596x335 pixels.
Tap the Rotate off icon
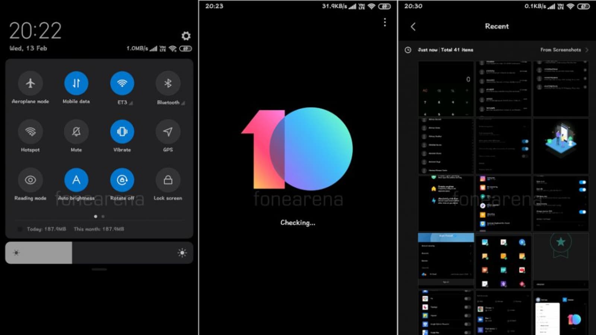pos(122,180)
